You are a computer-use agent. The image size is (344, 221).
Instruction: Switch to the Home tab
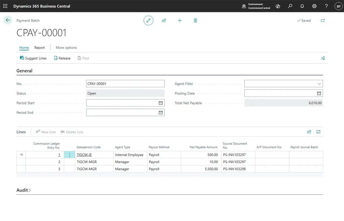click(x=24, y=47)
